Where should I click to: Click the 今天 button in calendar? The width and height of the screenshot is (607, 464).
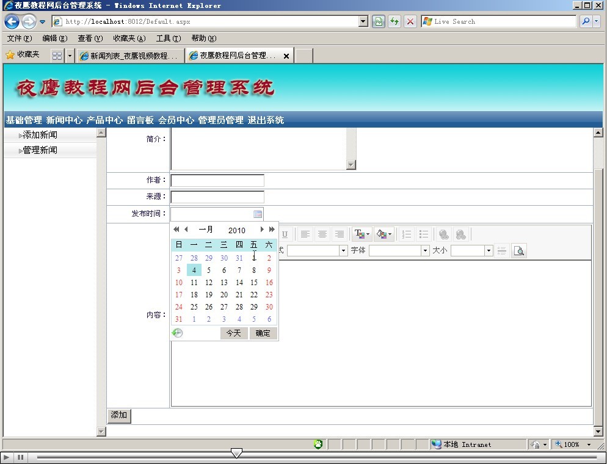coord(233,333)
